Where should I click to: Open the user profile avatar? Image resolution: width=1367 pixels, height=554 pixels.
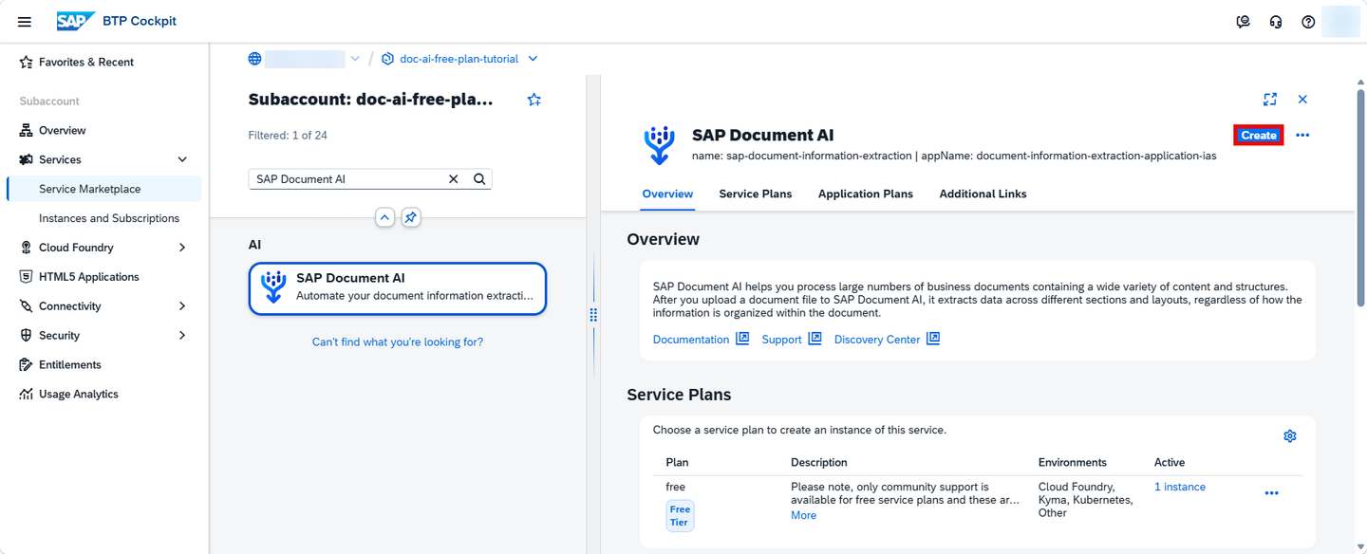click(x=1340, y=21)
